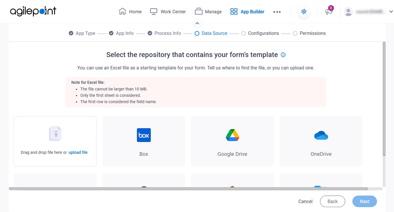Select Permissions step label
The image size is (394, 212).
[x=313, y=33]
